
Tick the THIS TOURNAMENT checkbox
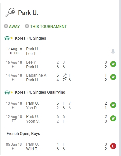[27, 26]
